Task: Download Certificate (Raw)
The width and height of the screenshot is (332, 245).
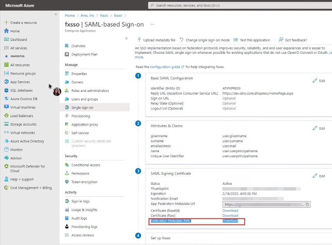Action: [230, 215]
